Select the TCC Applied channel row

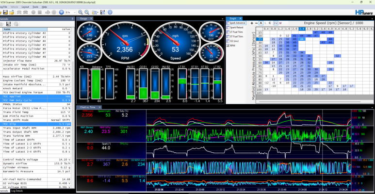[37, 97]
